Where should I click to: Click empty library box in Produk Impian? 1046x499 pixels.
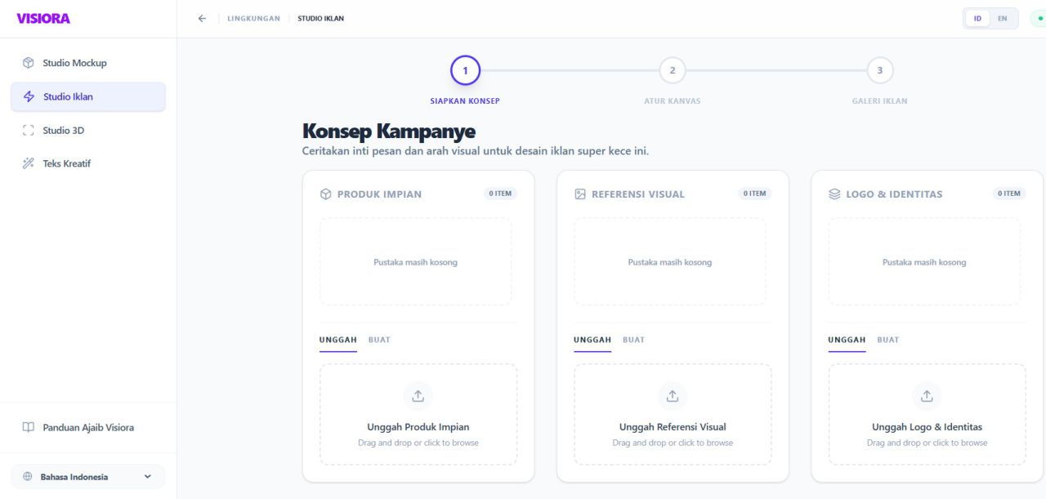coord(416,262)
